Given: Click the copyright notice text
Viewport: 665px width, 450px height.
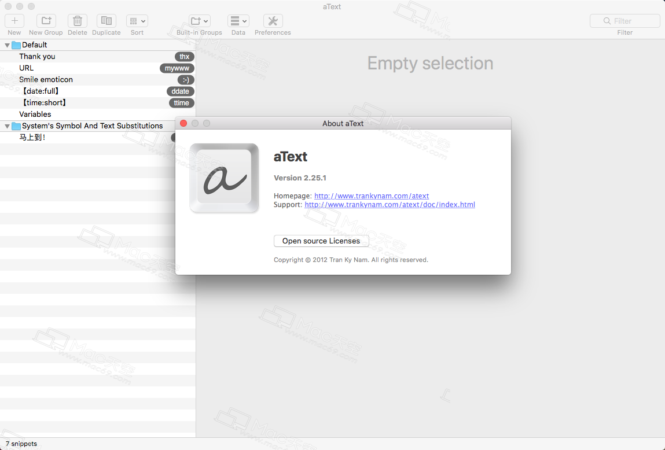Looking at the screenshot, I should [x=351, y=260].
